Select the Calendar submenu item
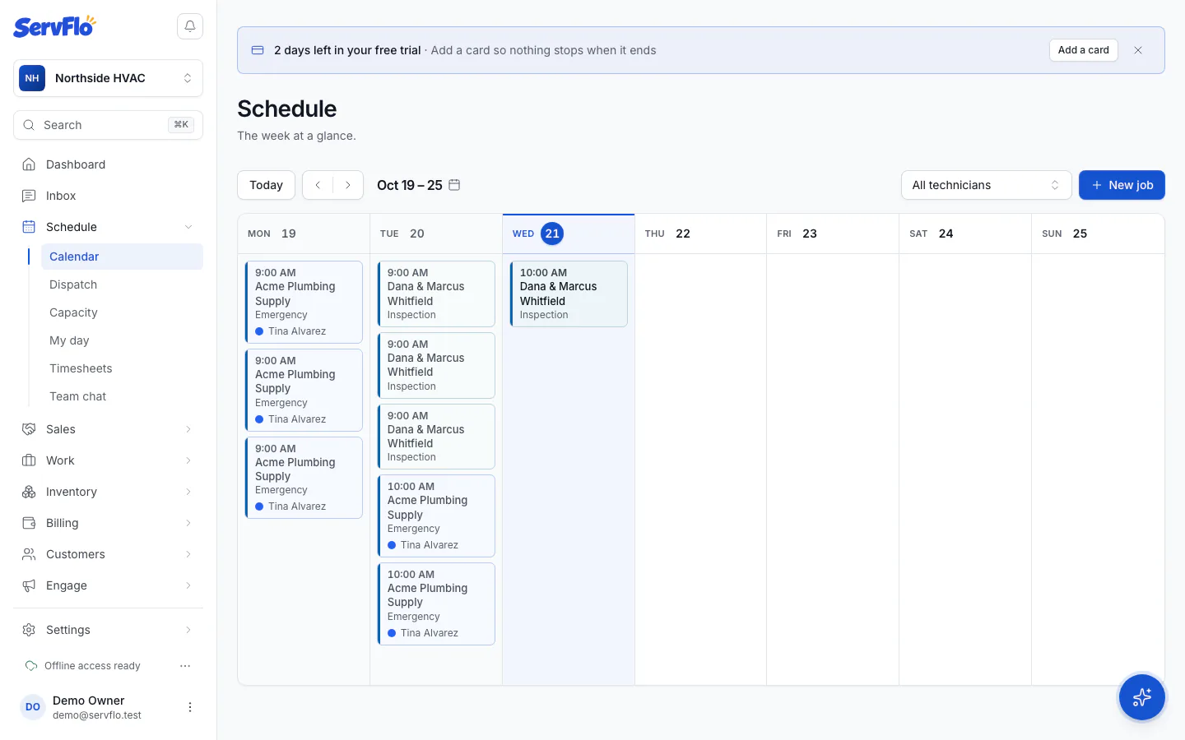This screenshot has height=740, width=1185. [x=122, y=257]
